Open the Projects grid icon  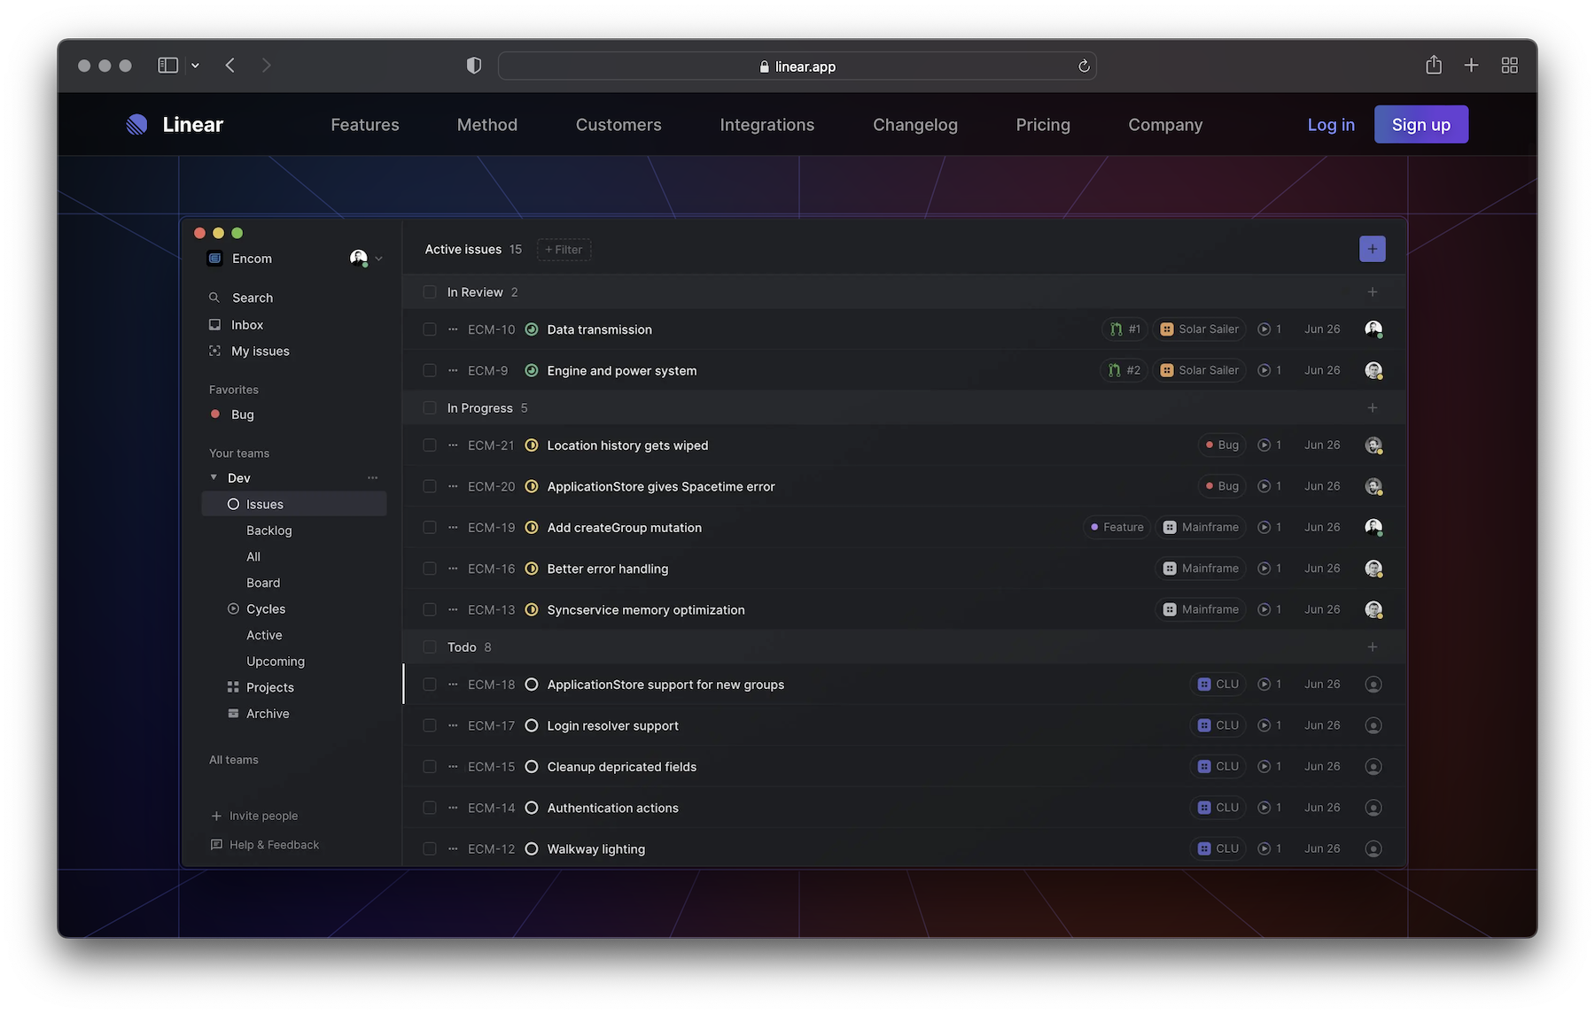point(233,687)
